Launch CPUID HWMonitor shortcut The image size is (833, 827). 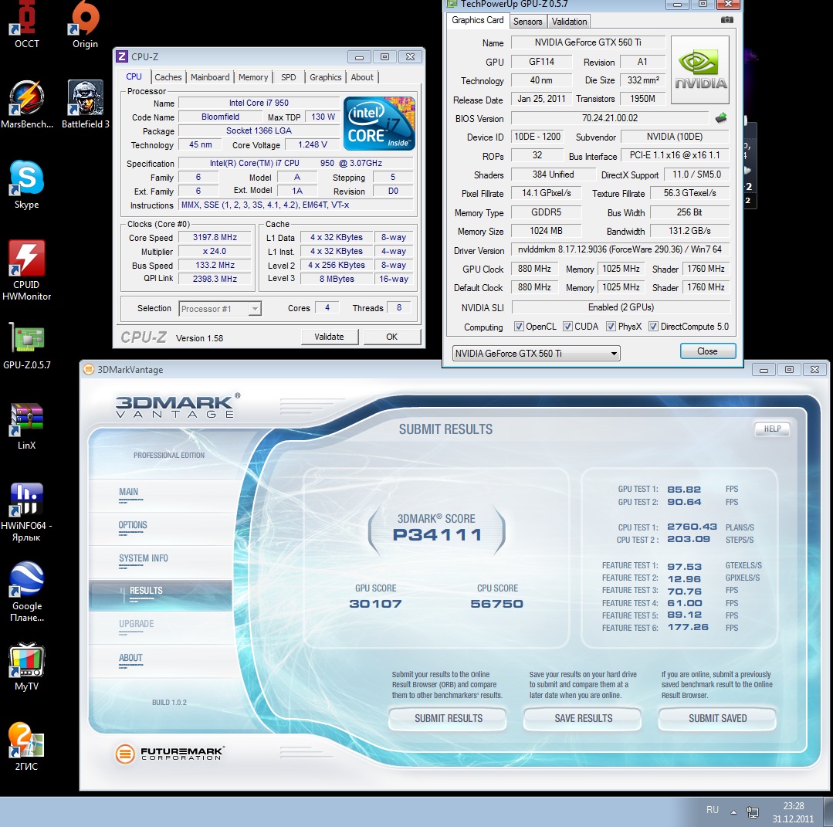coord(26,270)
